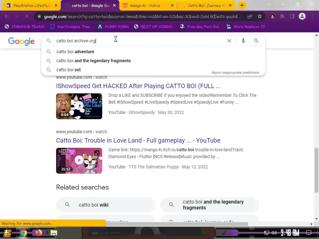Open the tab search dropdown arrow

point(269,4)
